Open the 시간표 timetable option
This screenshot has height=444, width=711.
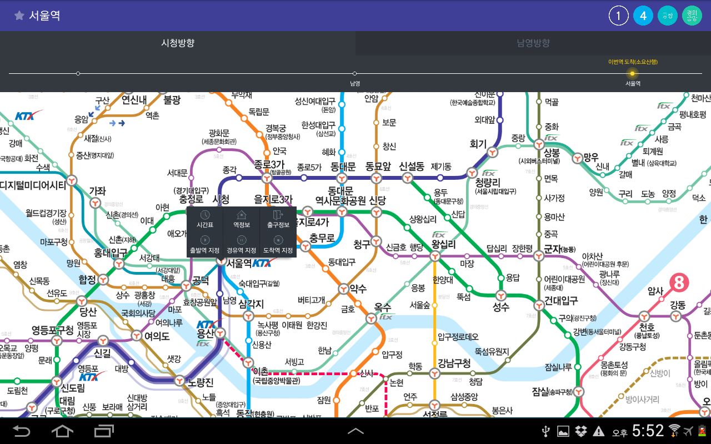205,220
